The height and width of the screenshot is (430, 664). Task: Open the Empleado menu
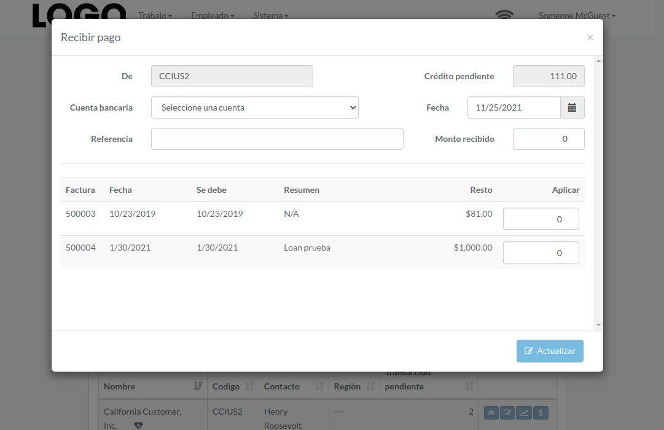click(213, 15)
